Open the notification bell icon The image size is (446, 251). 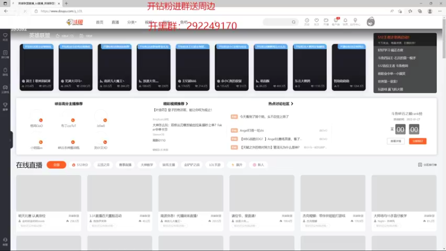(345, 22)
